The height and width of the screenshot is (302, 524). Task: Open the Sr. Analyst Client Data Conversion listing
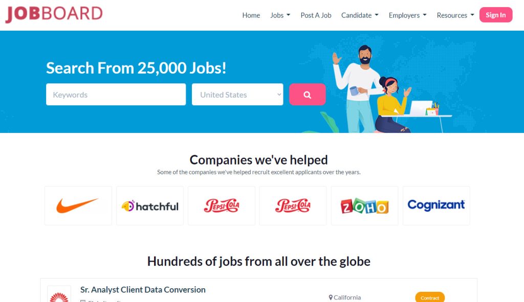143,289
